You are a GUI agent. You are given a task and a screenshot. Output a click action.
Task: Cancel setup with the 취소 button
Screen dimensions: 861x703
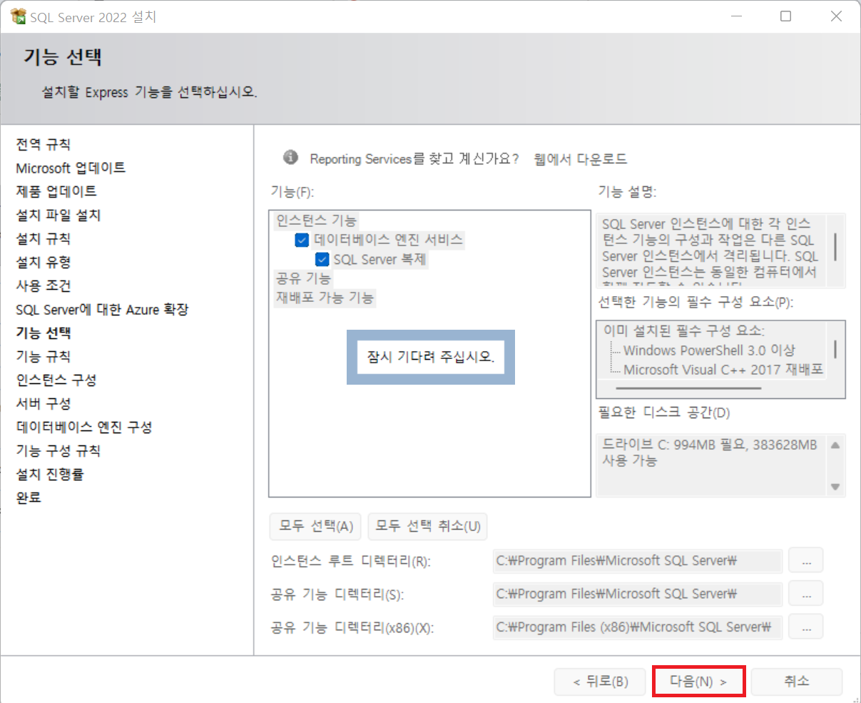click(x=797, y=682)
